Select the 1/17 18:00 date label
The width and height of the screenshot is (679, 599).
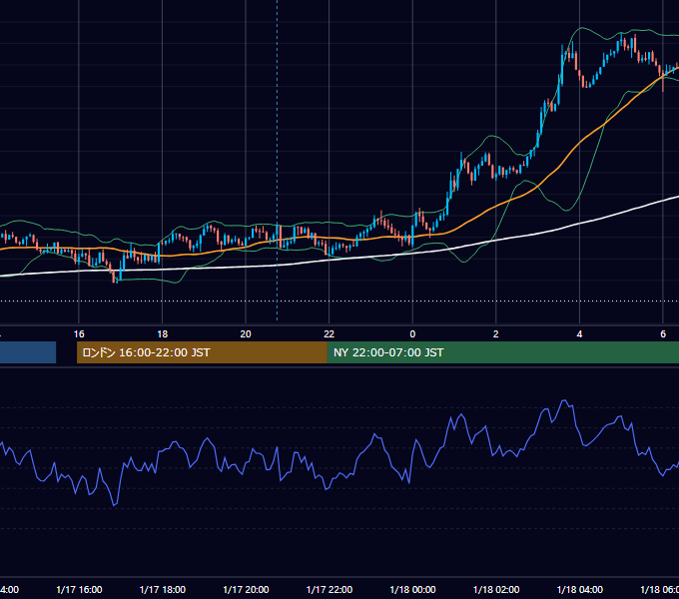(163, 589)
